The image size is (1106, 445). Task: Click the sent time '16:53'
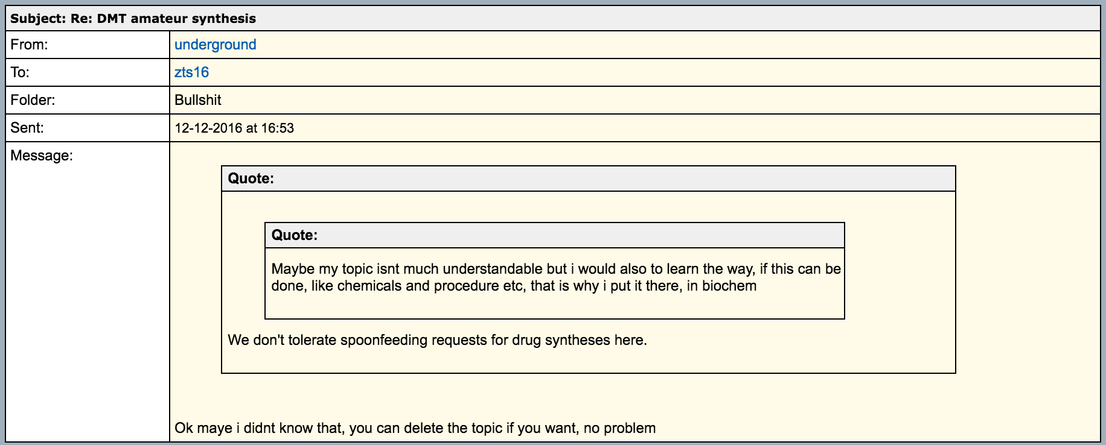point(278,128)
